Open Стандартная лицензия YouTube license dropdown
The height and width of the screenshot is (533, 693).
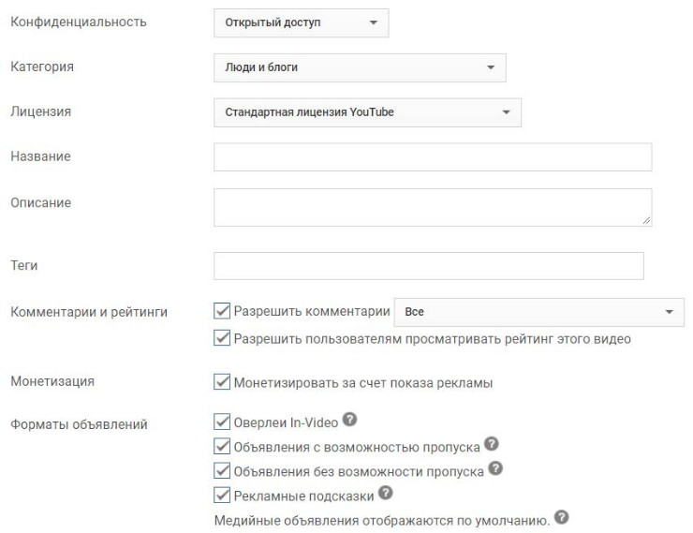(367, 112)
